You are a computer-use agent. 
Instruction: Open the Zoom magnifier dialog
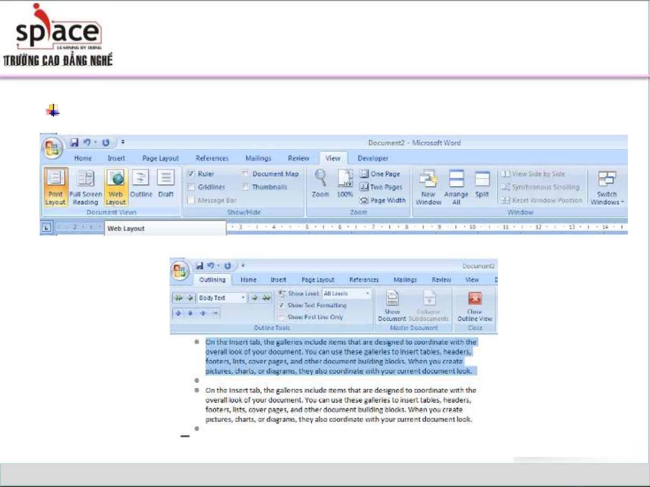pos(320,185)
